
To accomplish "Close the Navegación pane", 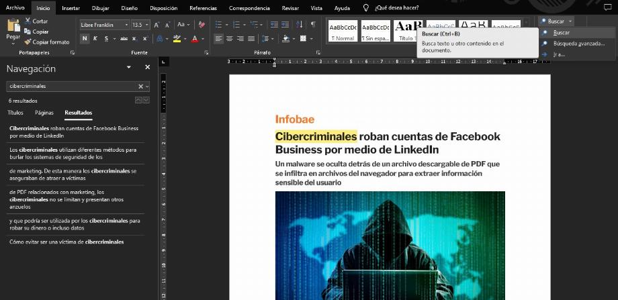I will click(147, 67).
